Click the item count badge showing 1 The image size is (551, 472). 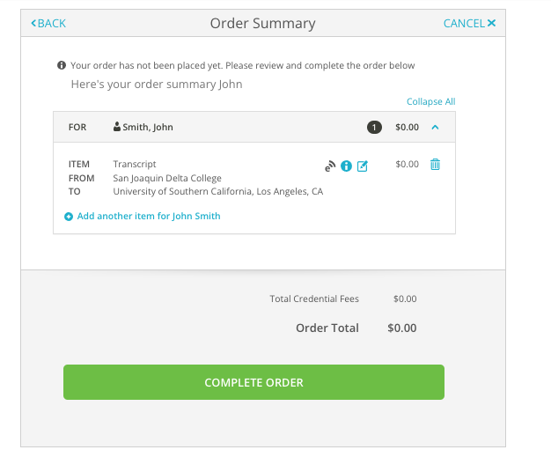click(374, 128)
